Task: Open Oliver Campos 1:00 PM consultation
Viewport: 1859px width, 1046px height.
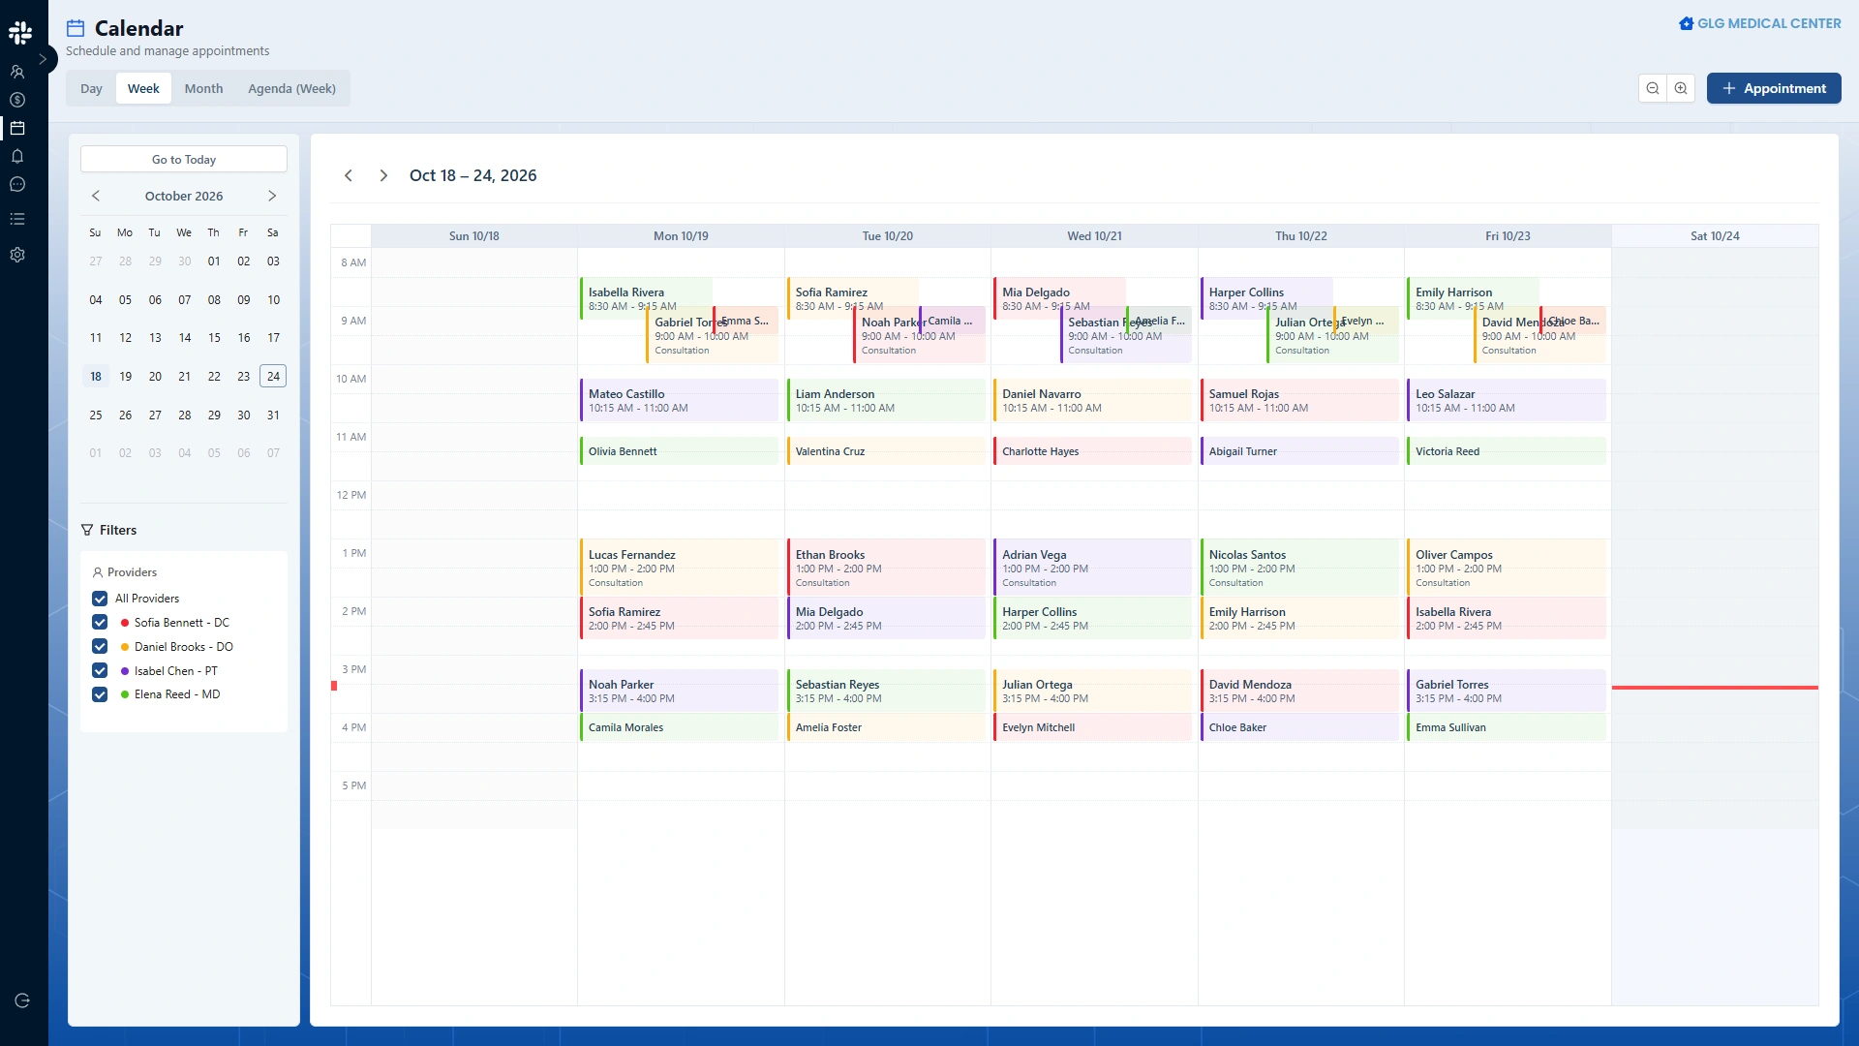Action: 1506,568
